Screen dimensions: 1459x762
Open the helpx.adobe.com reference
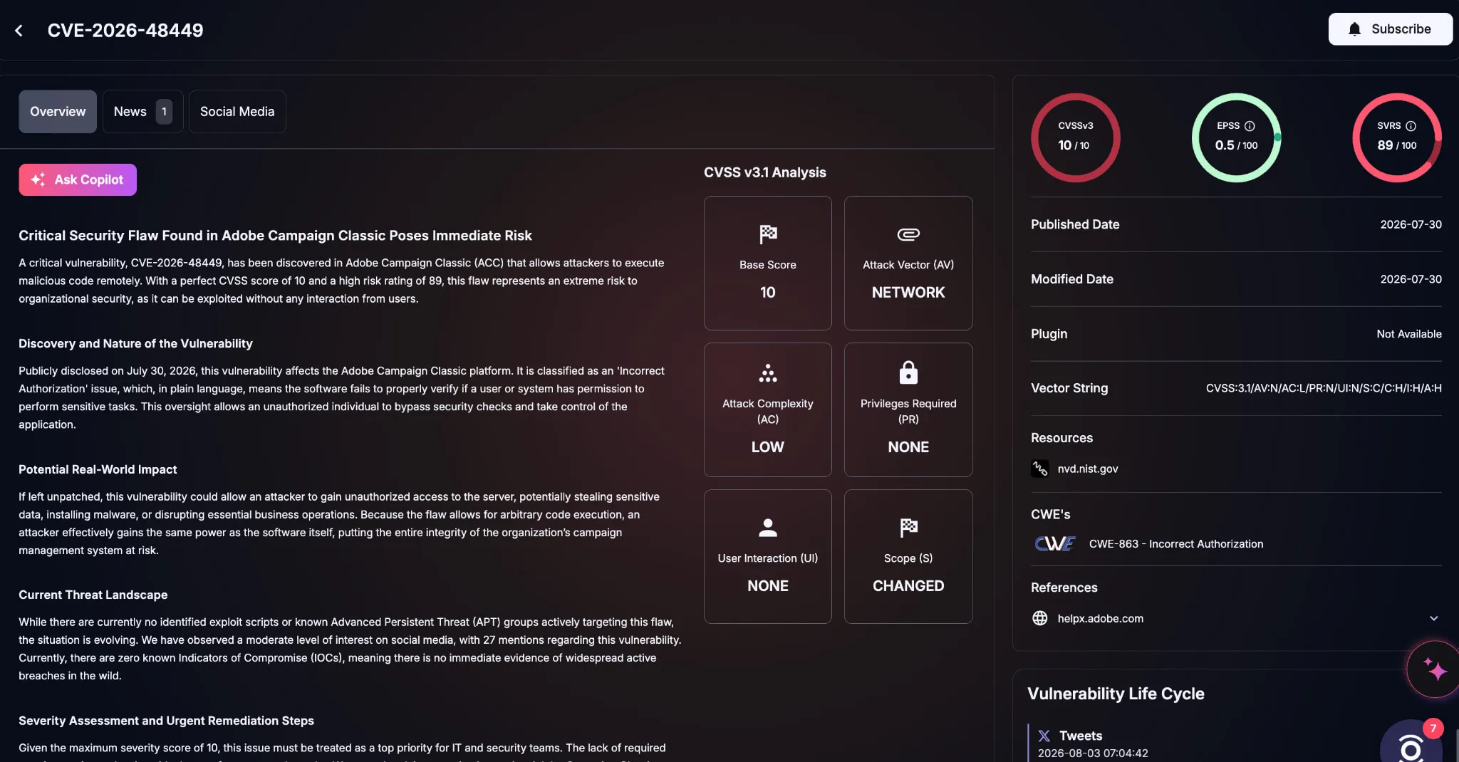[1100, 618]
